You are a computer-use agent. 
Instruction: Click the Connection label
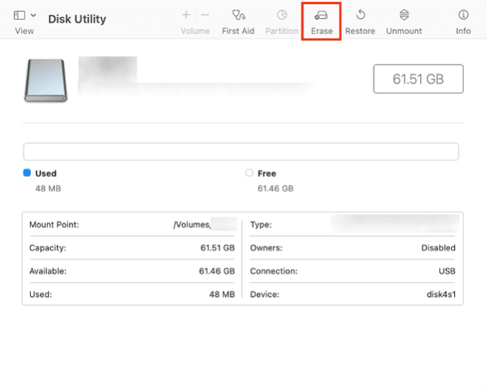pyautogui.click(x=274, y=271)
